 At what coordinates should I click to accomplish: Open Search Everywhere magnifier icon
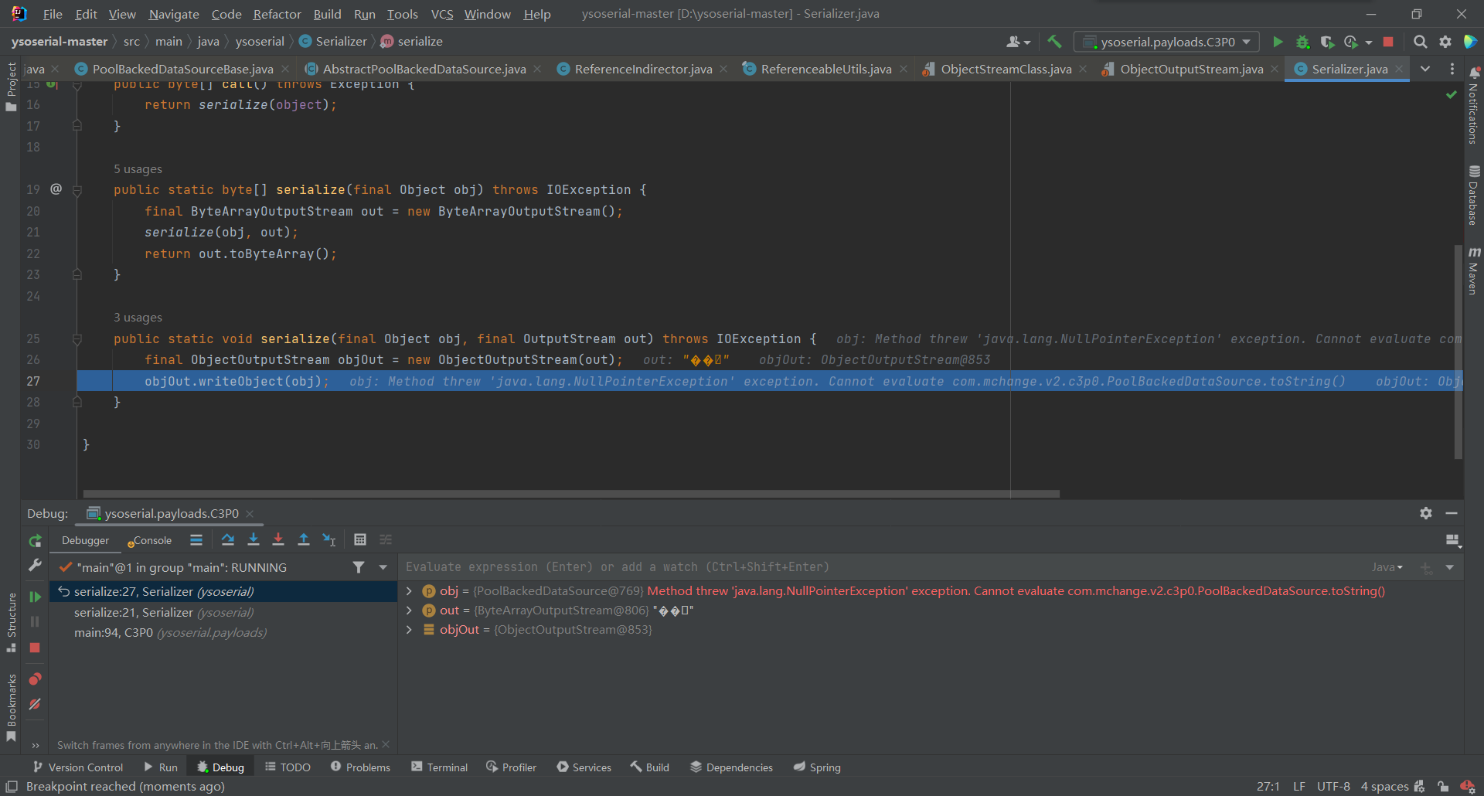[1420, 42]
